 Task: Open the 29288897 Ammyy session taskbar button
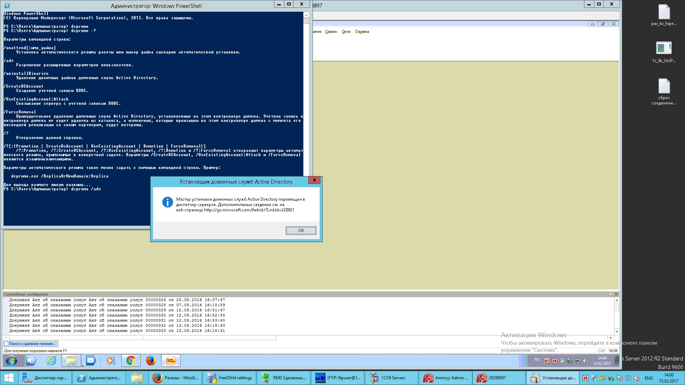pos(499,378)
